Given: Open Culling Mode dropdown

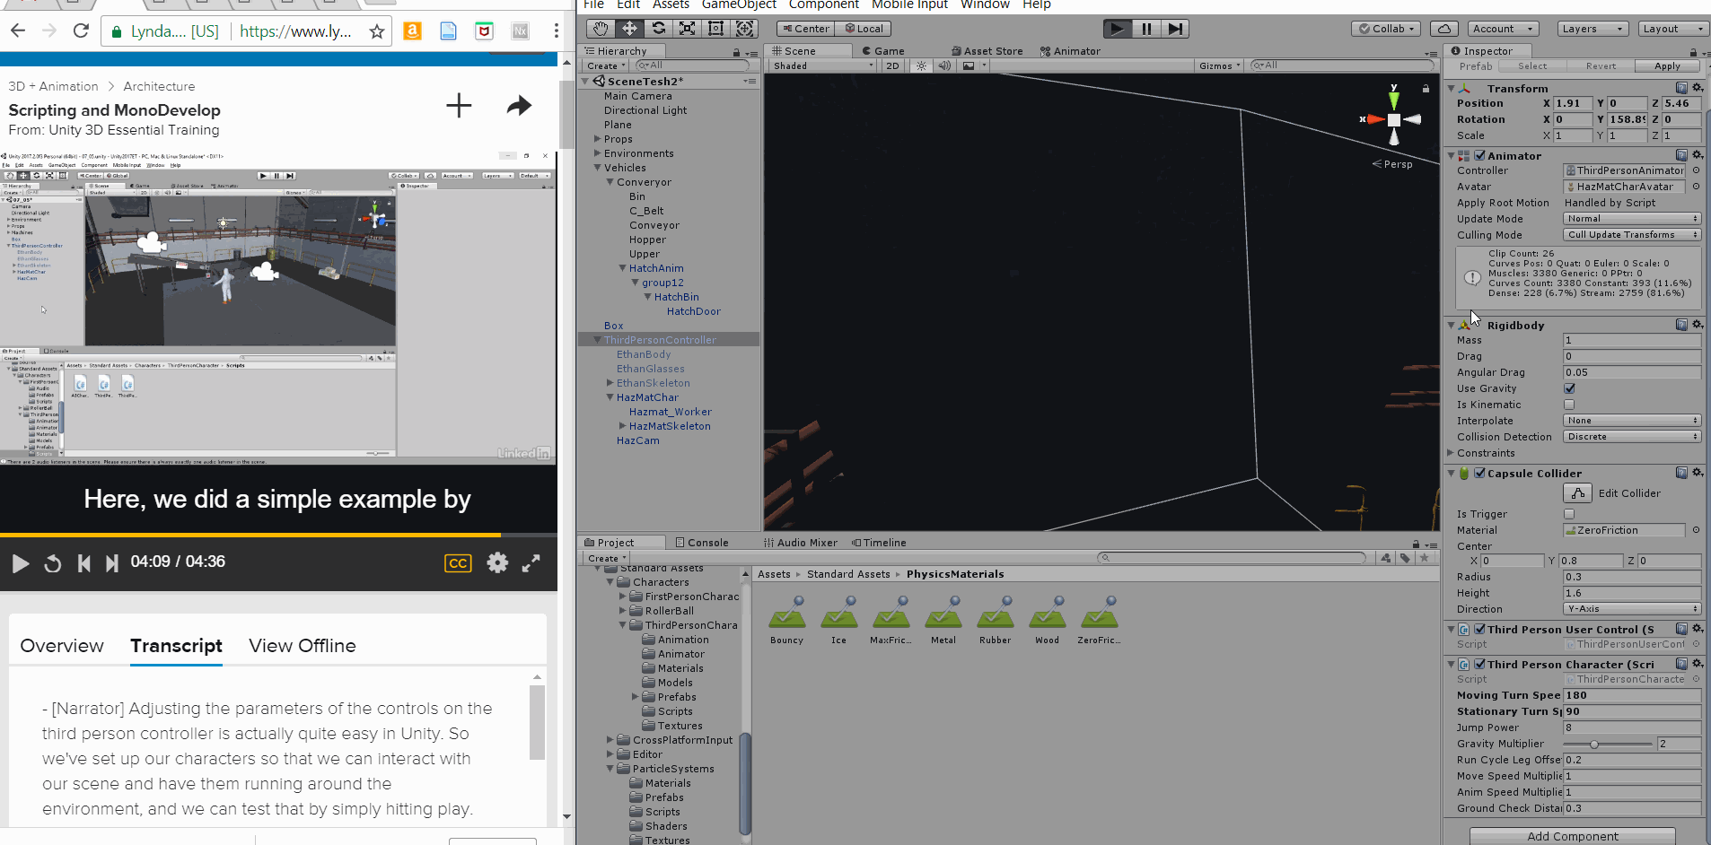Looking at the screenshot, I should coord(1632,235).
